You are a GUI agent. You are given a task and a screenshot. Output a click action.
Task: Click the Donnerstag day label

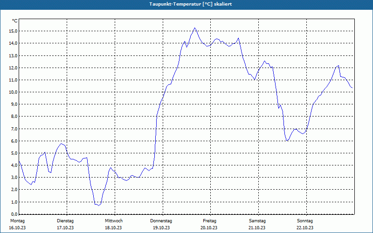pyautogui.click(x=161, y=221)
